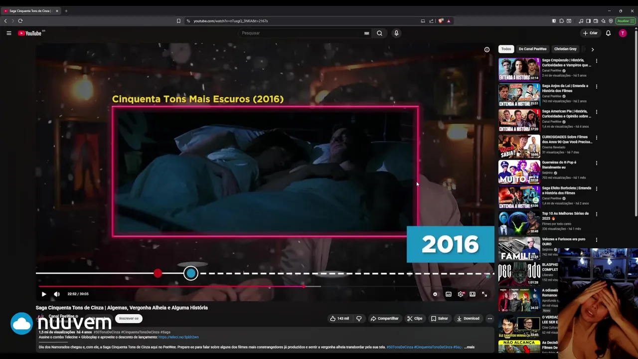Dislike the video
Screen dimensions: 638x359
click(359, 319)
